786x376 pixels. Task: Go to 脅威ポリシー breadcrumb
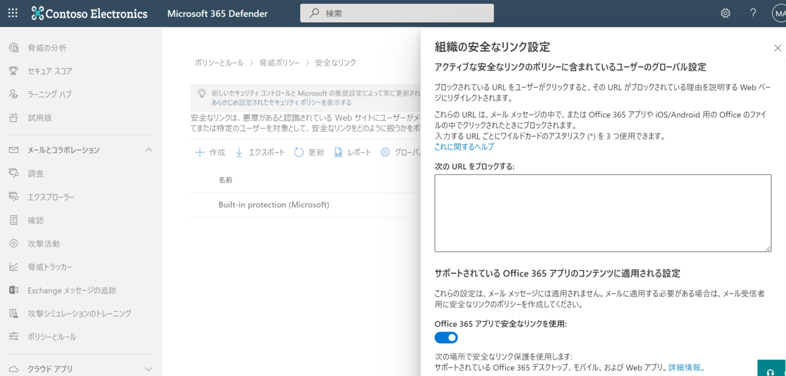coord(279,62)
